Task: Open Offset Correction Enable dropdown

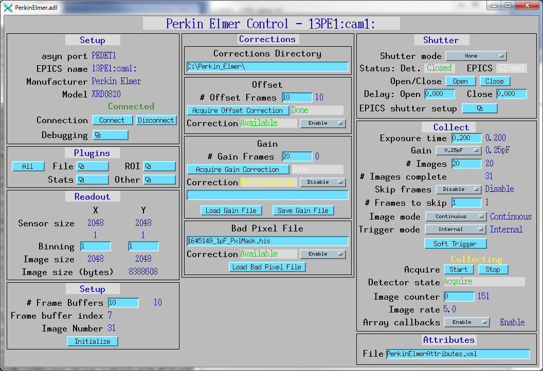Action: pos(323,123)
